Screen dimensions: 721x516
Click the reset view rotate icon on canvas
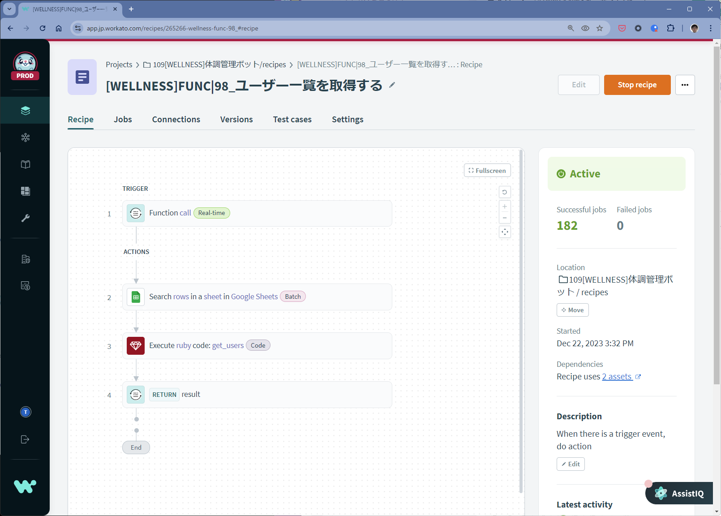pos(505,192)
